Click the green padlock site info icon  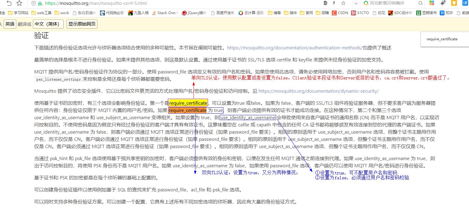point(40,3)
